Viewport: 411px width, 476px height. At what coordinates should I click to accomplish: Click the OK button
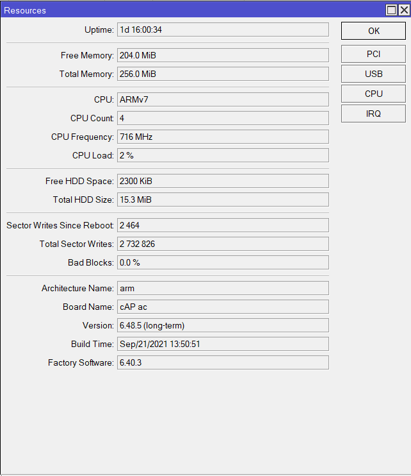coord(373,31)
